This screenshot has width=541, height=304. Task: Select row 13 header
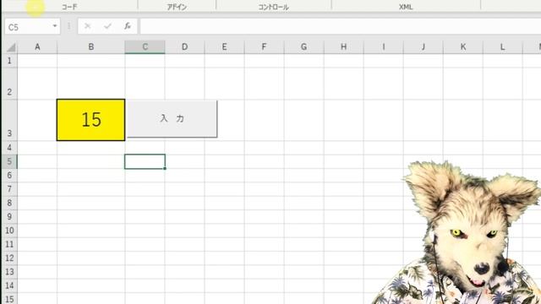[9, 272]
